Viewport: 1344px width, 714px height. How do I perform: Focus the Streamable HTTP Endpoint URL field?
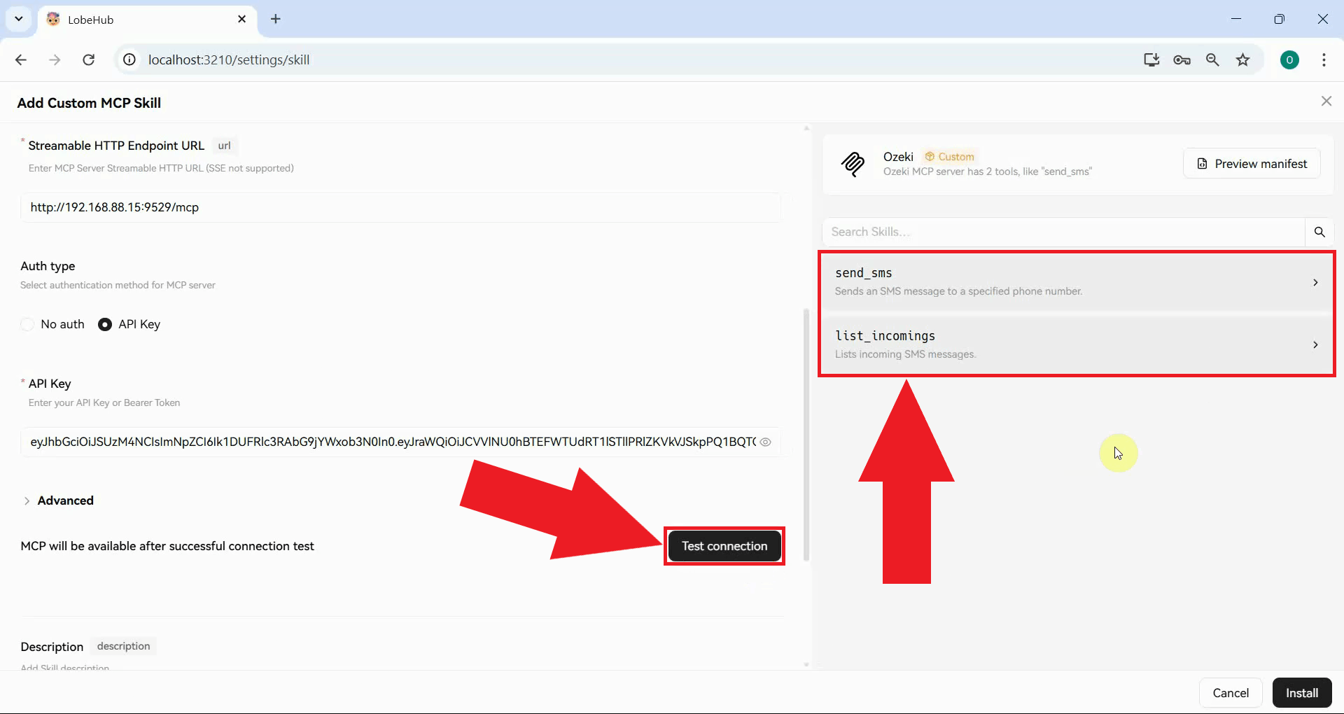(400, 208)
